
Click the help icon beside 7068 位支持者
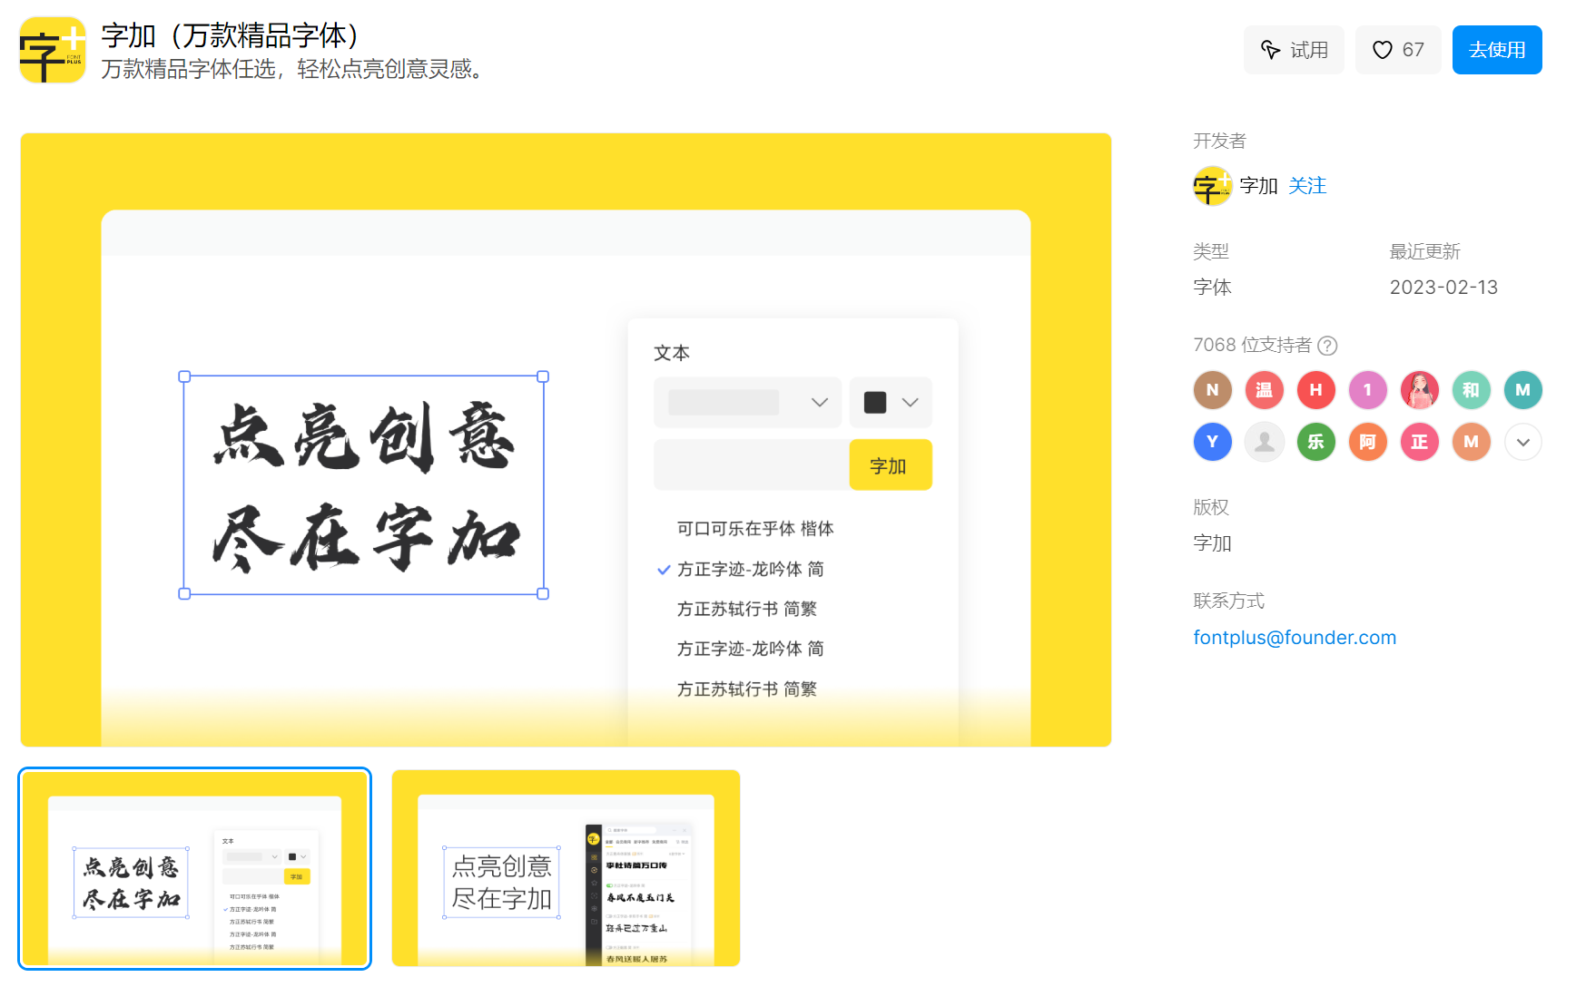click(1327, 346)
